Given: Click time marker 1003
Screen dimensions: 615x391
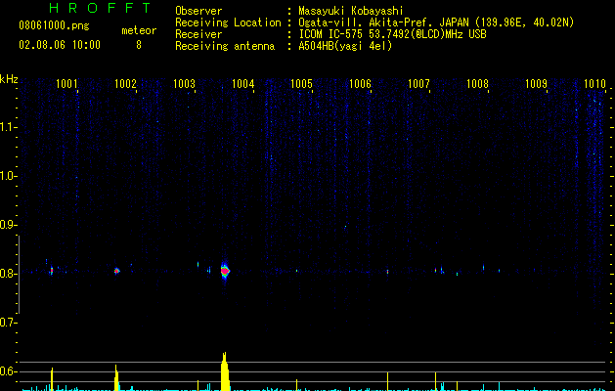Looking at the screenshot, I should point(184,83).
